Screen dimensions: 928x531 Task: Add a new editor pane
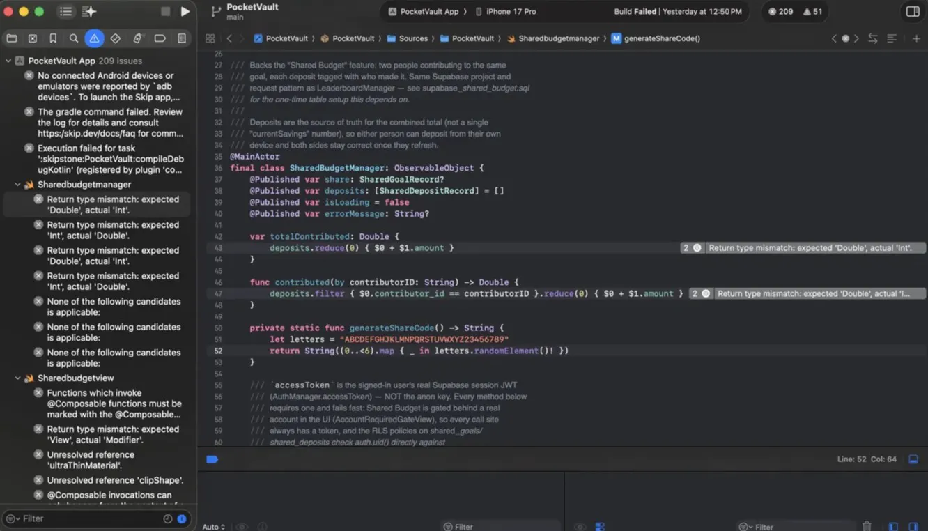(916, 38)
